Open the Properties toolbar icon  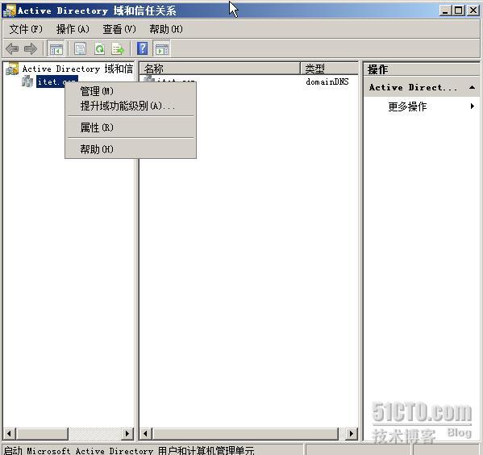pyautogui.click(x=80, y=48)
